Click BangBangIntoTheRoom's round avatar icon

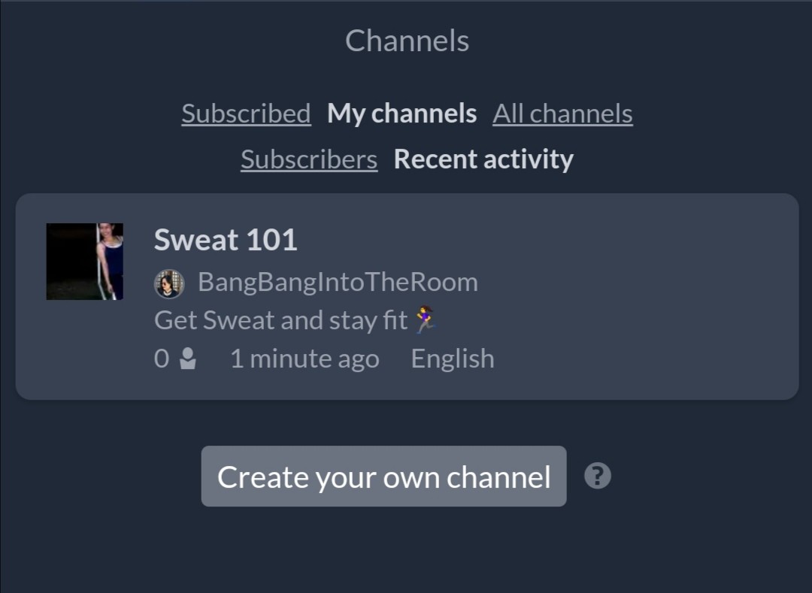click(169, 284)
